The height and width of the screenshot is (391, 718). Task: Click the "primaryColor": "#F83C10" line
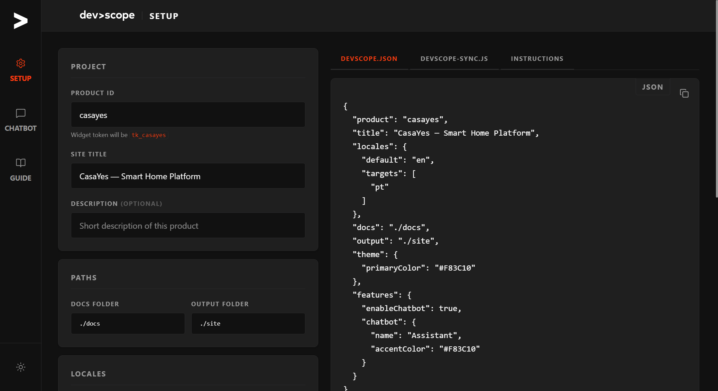pyautogui.click(x=418, y=268)
